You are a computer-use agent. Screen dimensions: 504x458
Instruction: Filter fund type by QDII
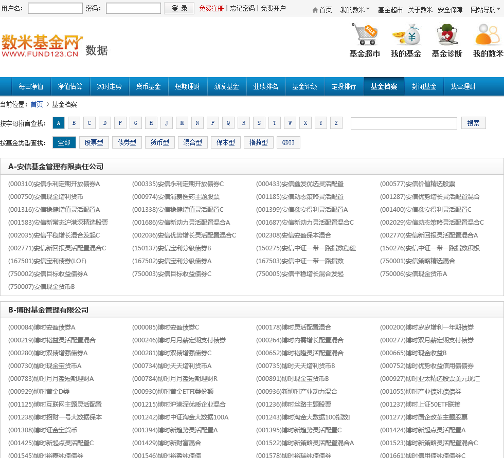coord(289,142)
